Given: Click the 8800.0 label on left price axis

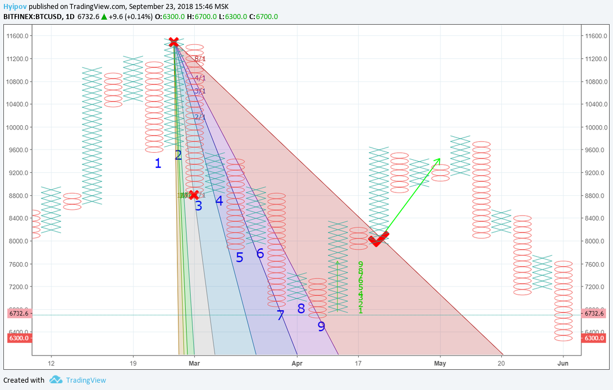Looking at the screenshot, I should tap(19, 196).
